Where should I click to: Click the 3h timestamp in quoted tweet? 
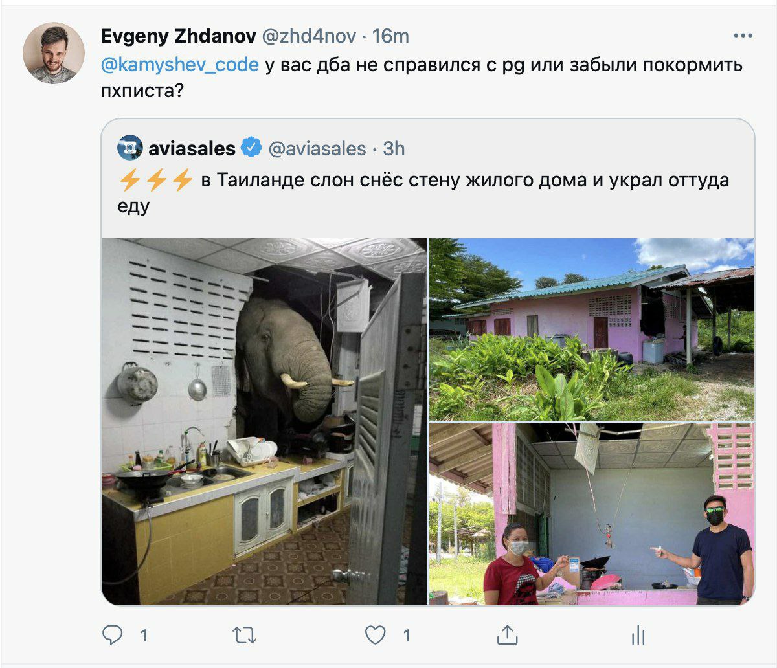tap(394, 149)
